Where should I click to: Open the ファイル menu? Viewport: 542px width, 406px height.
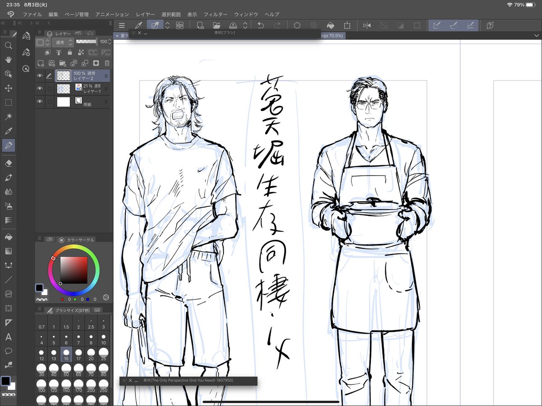(32, 14)
